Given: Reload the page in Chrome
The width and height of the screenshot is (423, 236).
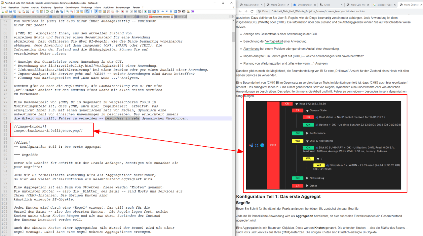Looking at the screenshot, I should click(x=252, y=11).
